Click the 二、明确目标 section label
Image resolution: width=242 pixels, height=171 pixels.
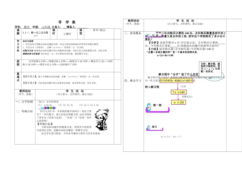(24, 111)
